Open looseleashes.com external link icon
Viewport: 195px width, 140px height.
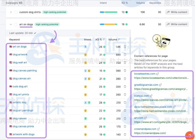click(x=157, y=74)
